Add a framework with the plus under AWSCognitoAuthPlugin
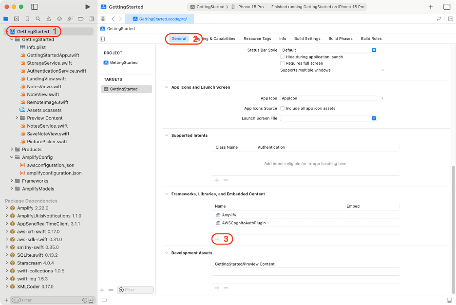 tap(217, 239)
